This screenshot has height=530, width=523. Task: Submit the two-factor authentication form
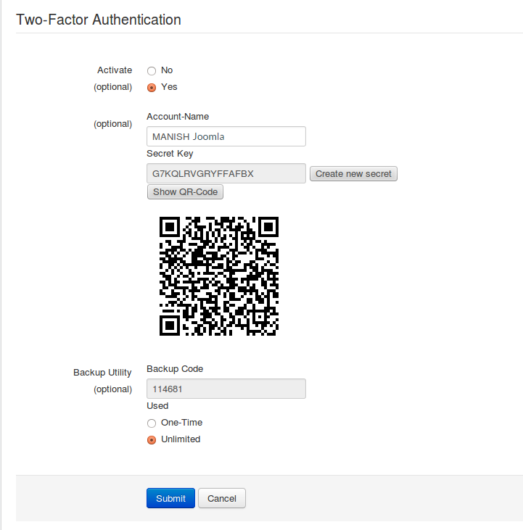click(170, 498)
